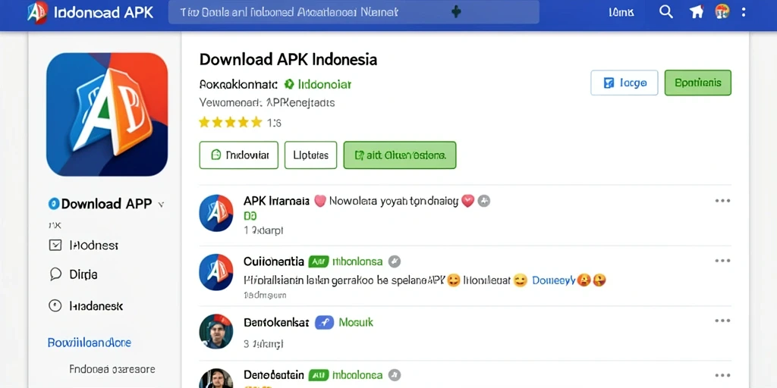The width and height of the screenshot is (777, 388).
Task: Click the APK Iramaia post title
Action: (x=276, y=201)
